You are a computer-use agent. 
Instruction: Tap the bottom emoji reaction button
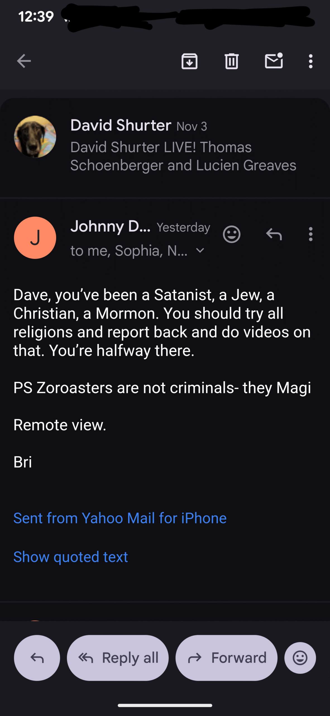[x=300, y=658]
